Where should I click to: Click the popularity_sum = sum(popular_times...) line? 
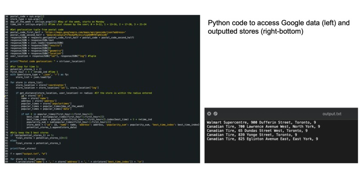click(x=69, y=122)
